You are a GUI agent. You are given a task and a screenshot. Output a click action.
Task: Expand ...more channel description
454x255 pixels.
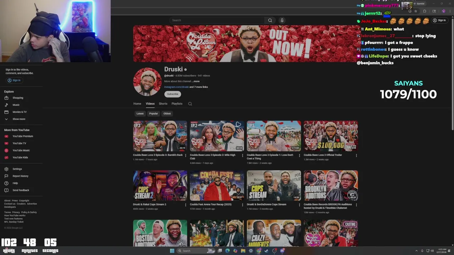[x=195, y=81]
